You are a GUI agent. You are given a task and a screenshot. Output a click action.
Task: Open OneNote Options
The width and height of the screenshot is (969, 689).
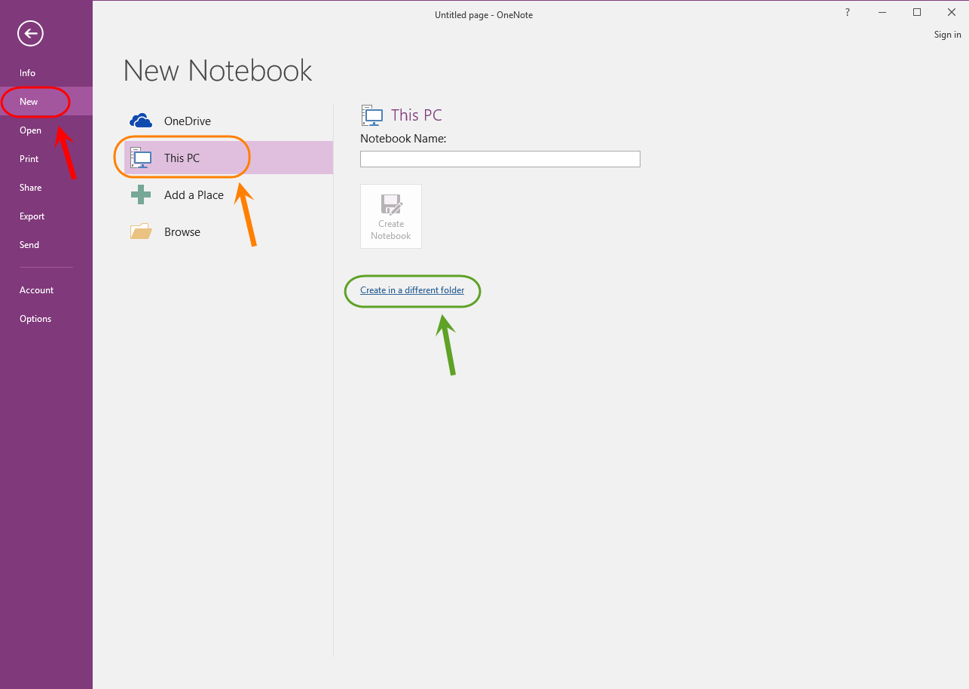pos(35,319)
